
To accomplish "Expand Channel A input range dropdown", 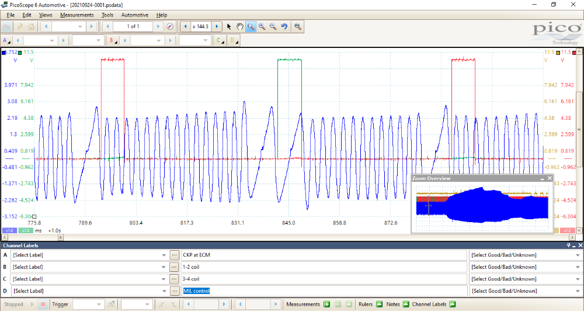I will pos(52,40).
